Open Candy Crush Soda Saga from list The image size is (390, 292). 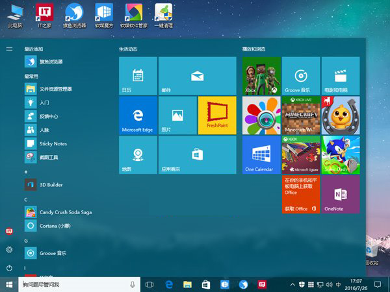[x=65, y=212]
